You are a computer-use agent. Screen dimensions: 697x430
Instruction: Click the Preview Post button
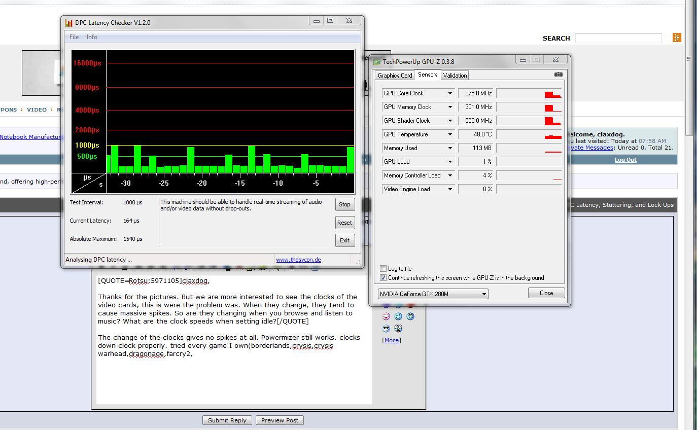[280, 420]
